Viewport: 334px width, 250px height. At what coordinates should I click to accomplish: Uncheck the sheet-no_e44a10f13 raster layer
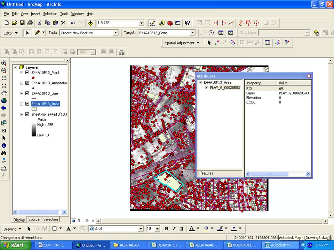click(27, 114)
